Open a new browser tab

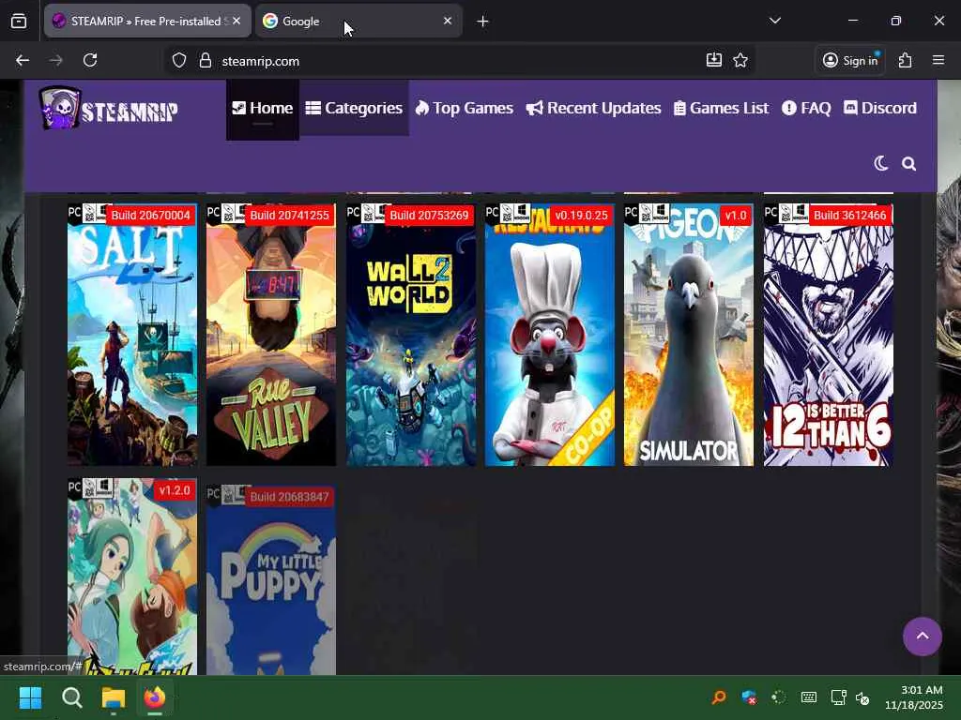[x=482, y=22]
